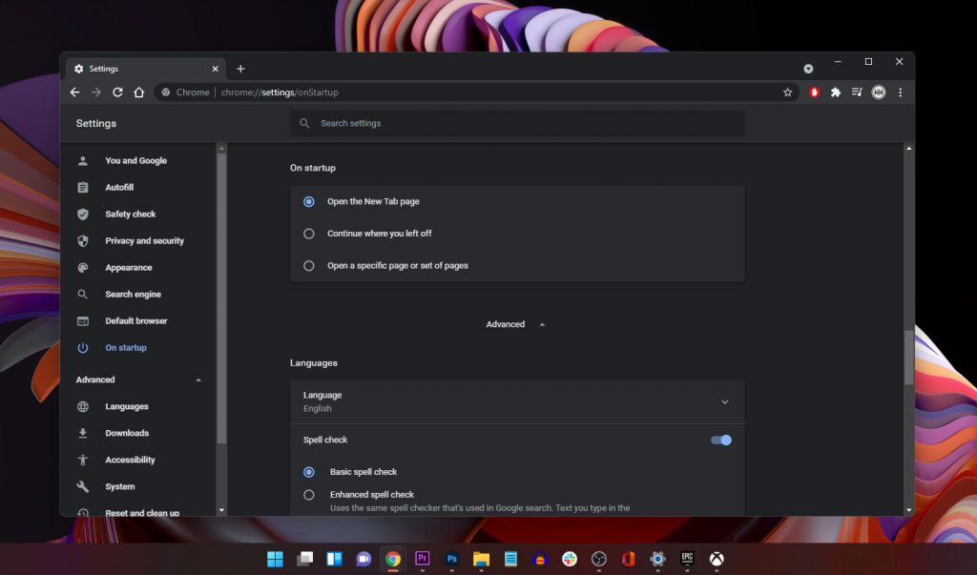Collapse the Advanced section in main content

(x=516, y=324)
